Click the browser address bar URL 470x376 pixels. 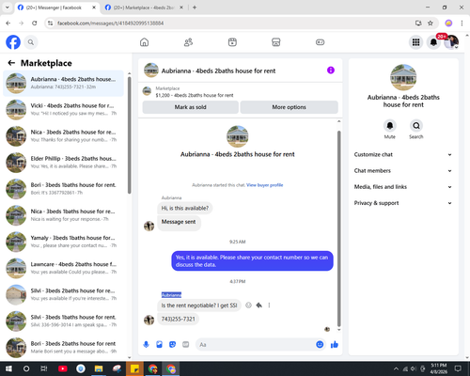click(x=110, y=23)
